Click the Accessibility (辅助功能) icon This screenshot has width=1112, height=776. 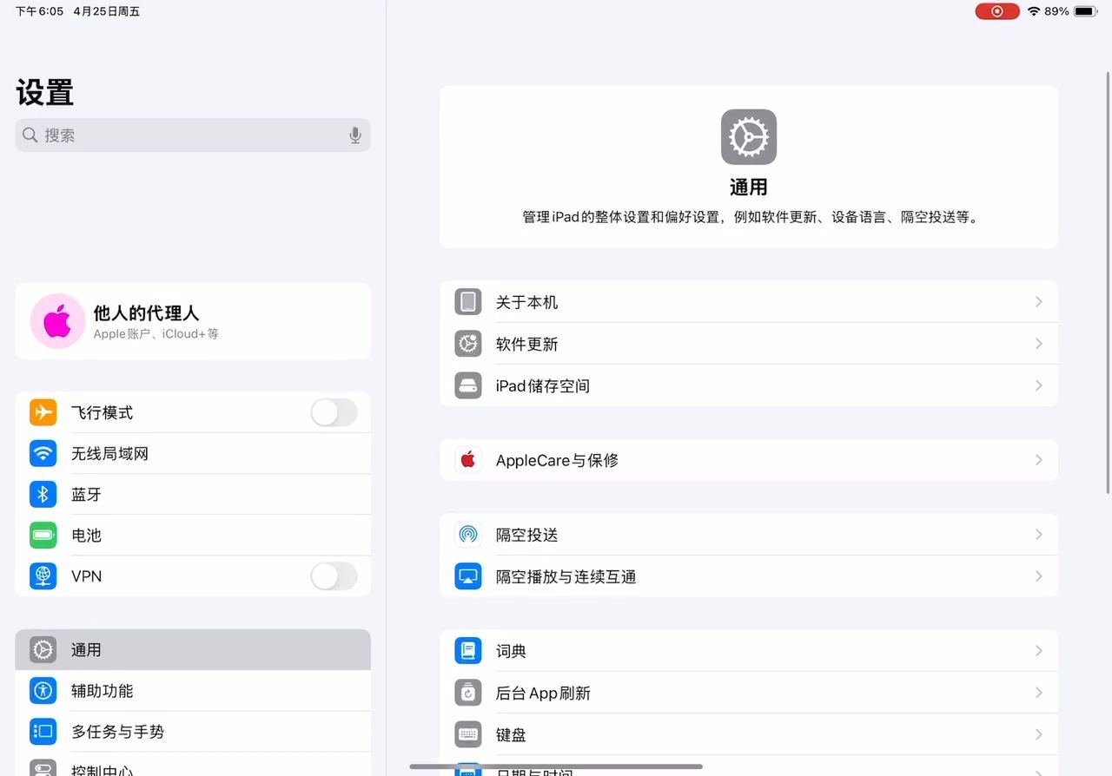43,691
